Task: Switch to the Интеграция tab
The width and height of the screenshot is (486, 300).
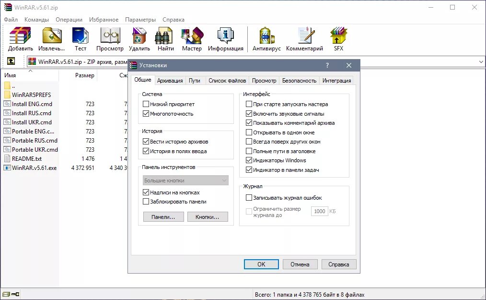Action: (336, 81)
